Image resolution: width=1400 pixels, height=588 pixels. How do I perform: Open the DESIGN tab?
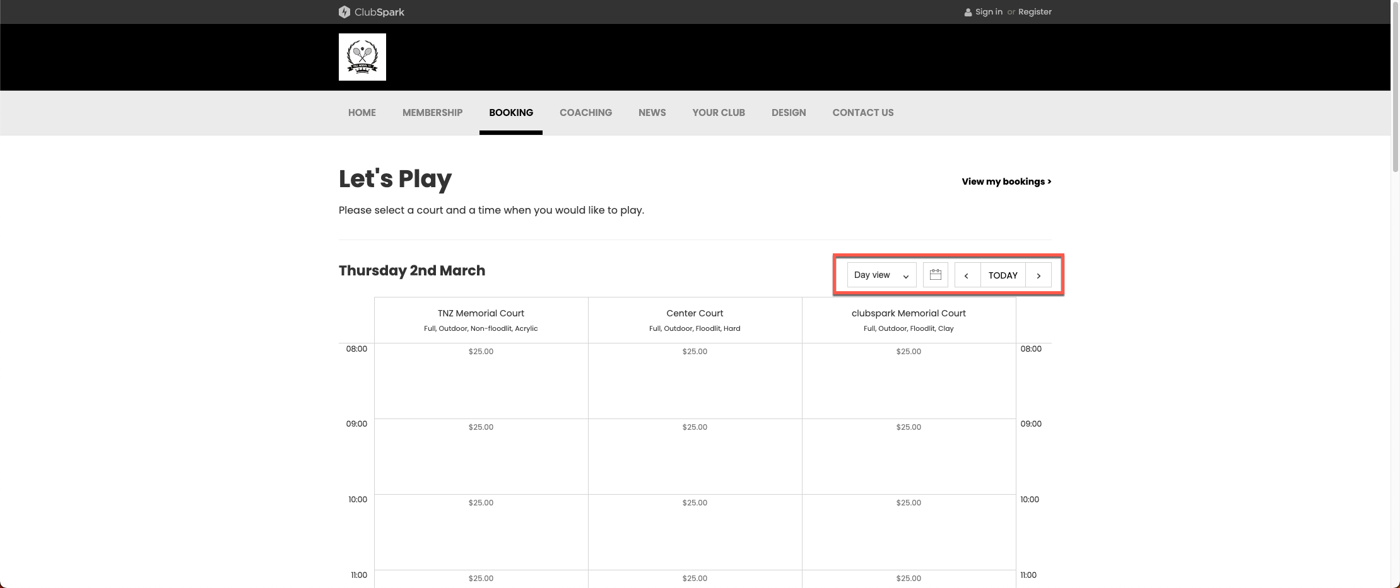(789, 113)
